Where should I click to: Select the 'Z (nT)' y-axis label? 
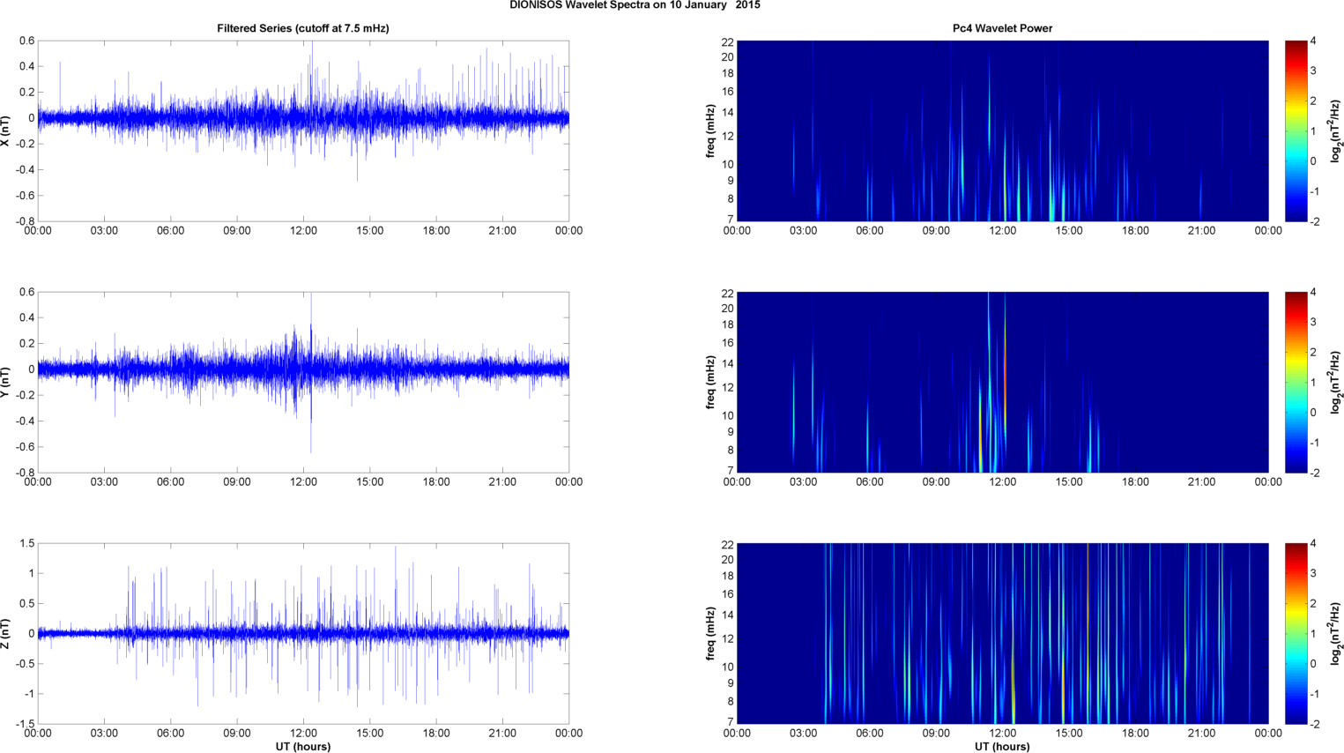click(x=6, y=633)
